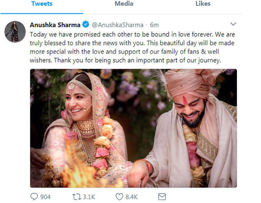The image size is (261, 203).
Task: Expand the tweet options chevron
Action: 233,24
